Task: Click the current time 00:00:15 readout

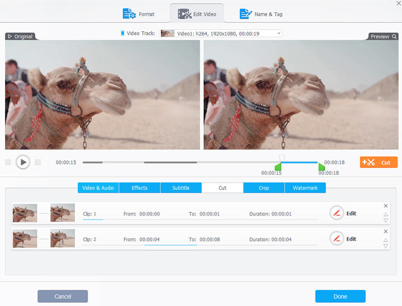Action: coord(66,162)
